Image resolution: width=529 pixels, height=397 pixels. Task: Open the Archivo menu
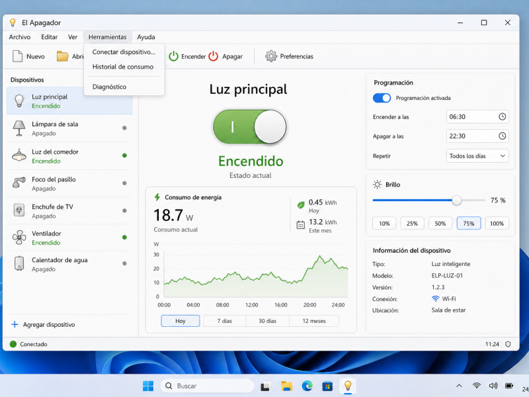click(x=20, y=37)
